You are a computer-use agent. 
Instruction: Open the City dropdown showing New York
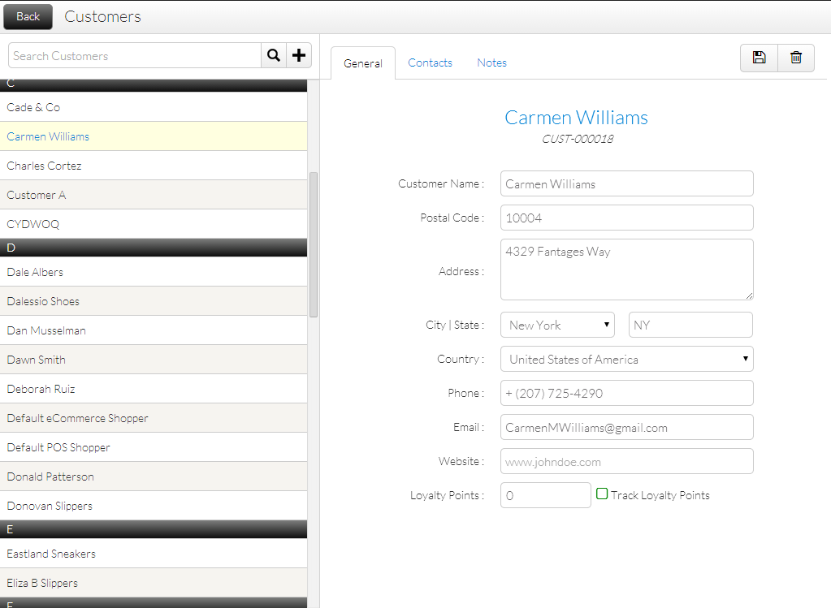558,325
